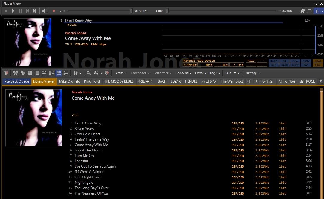Switch to the four-tile grid view

tap(30, 73)
